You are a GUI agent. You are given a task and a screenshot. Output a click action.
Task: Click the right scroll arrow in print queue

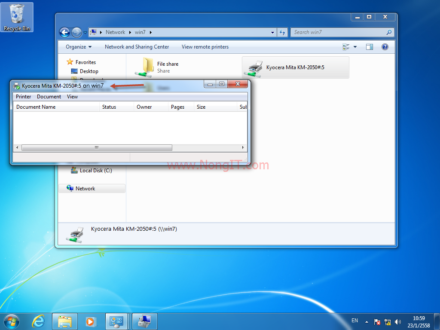[243, 148]
